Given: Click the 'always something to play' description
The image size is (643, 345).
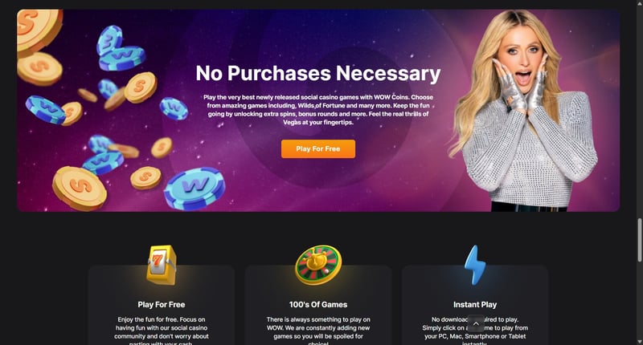Looking at the screenshot, I should [x=318, y=331].
